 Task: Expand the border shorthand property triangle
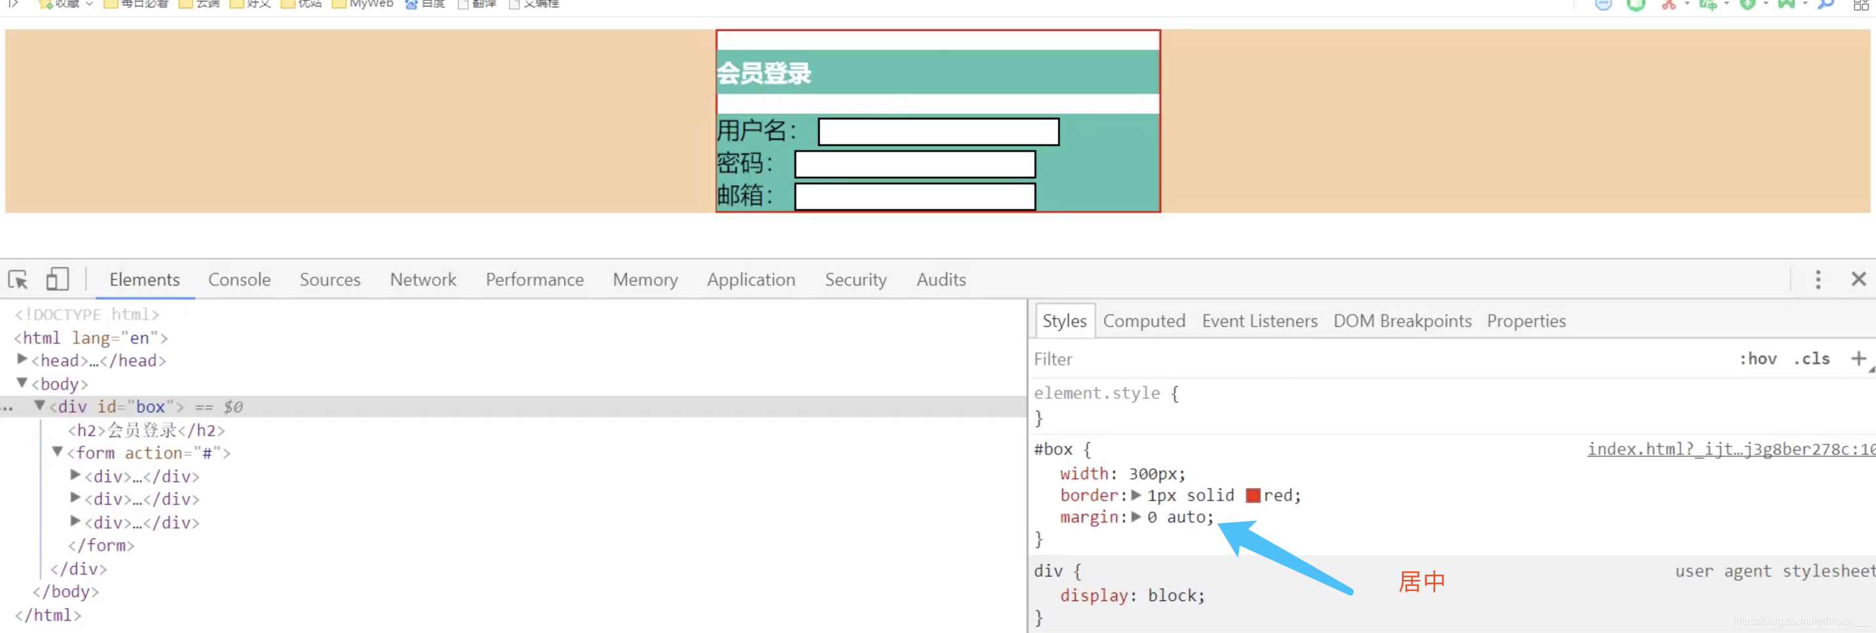pyautogui.click(x=1136, y=495)
